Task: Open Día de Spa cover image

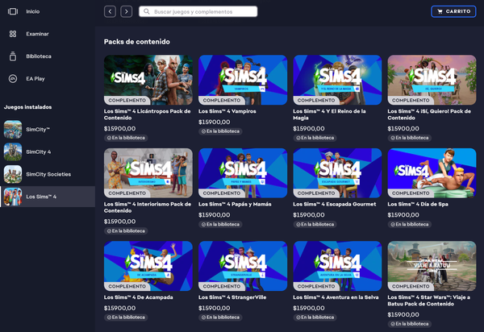Action: click(432, 173)
